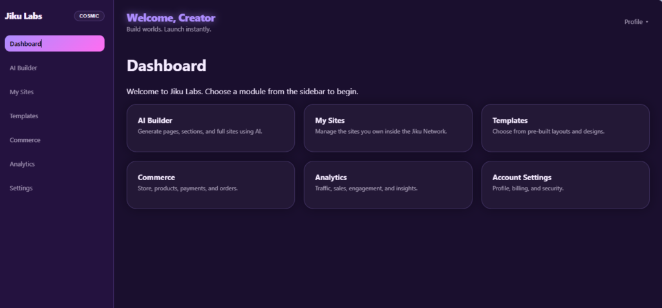Click the Welcome, Creator heading
The height and width of the screenshot is (308, 662).
(171, 17)
